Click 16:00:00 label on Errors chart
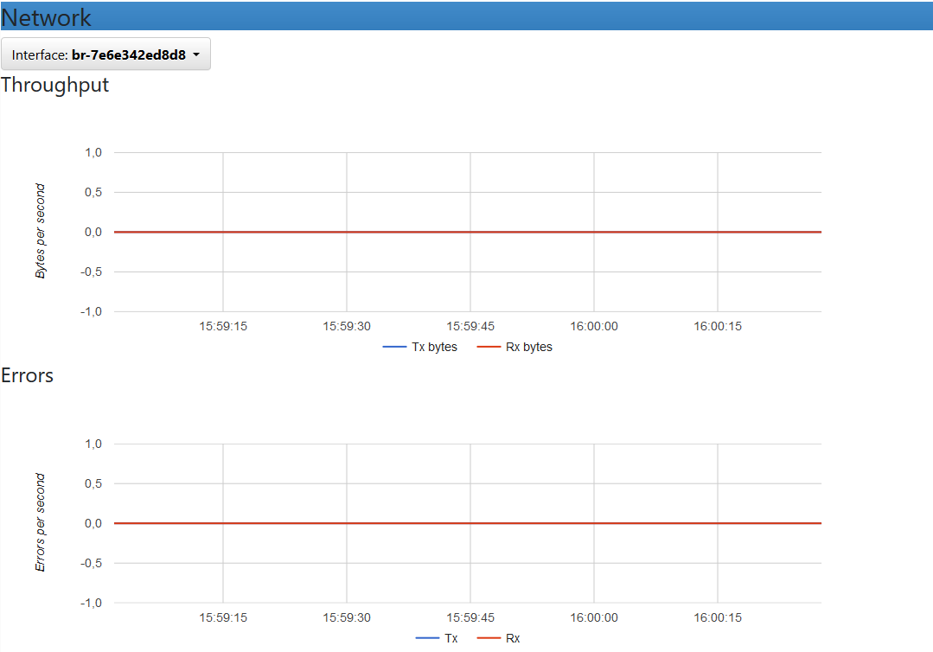Screen dimensions: 933x652 [594, 617]
